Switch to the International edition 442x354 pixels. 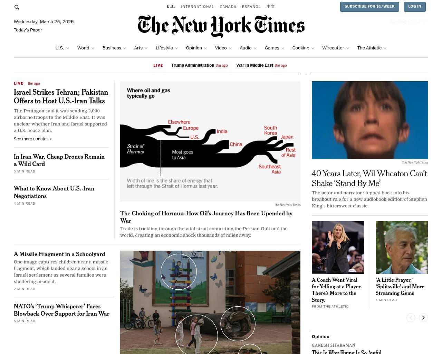click(198, 7)
